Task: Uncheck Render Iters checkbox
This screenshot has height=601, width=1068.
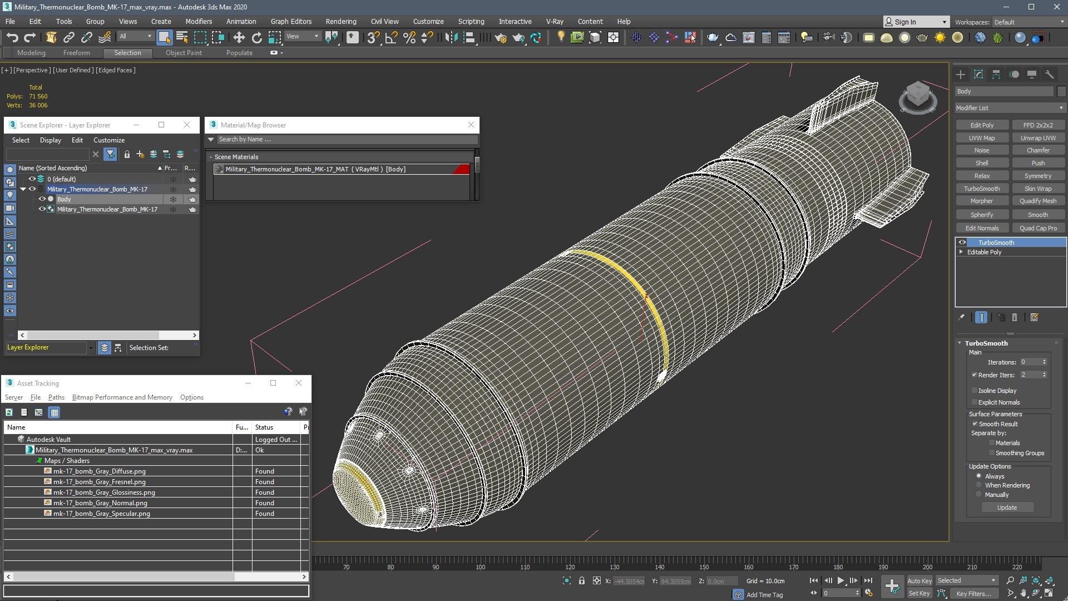Action: 975,375
